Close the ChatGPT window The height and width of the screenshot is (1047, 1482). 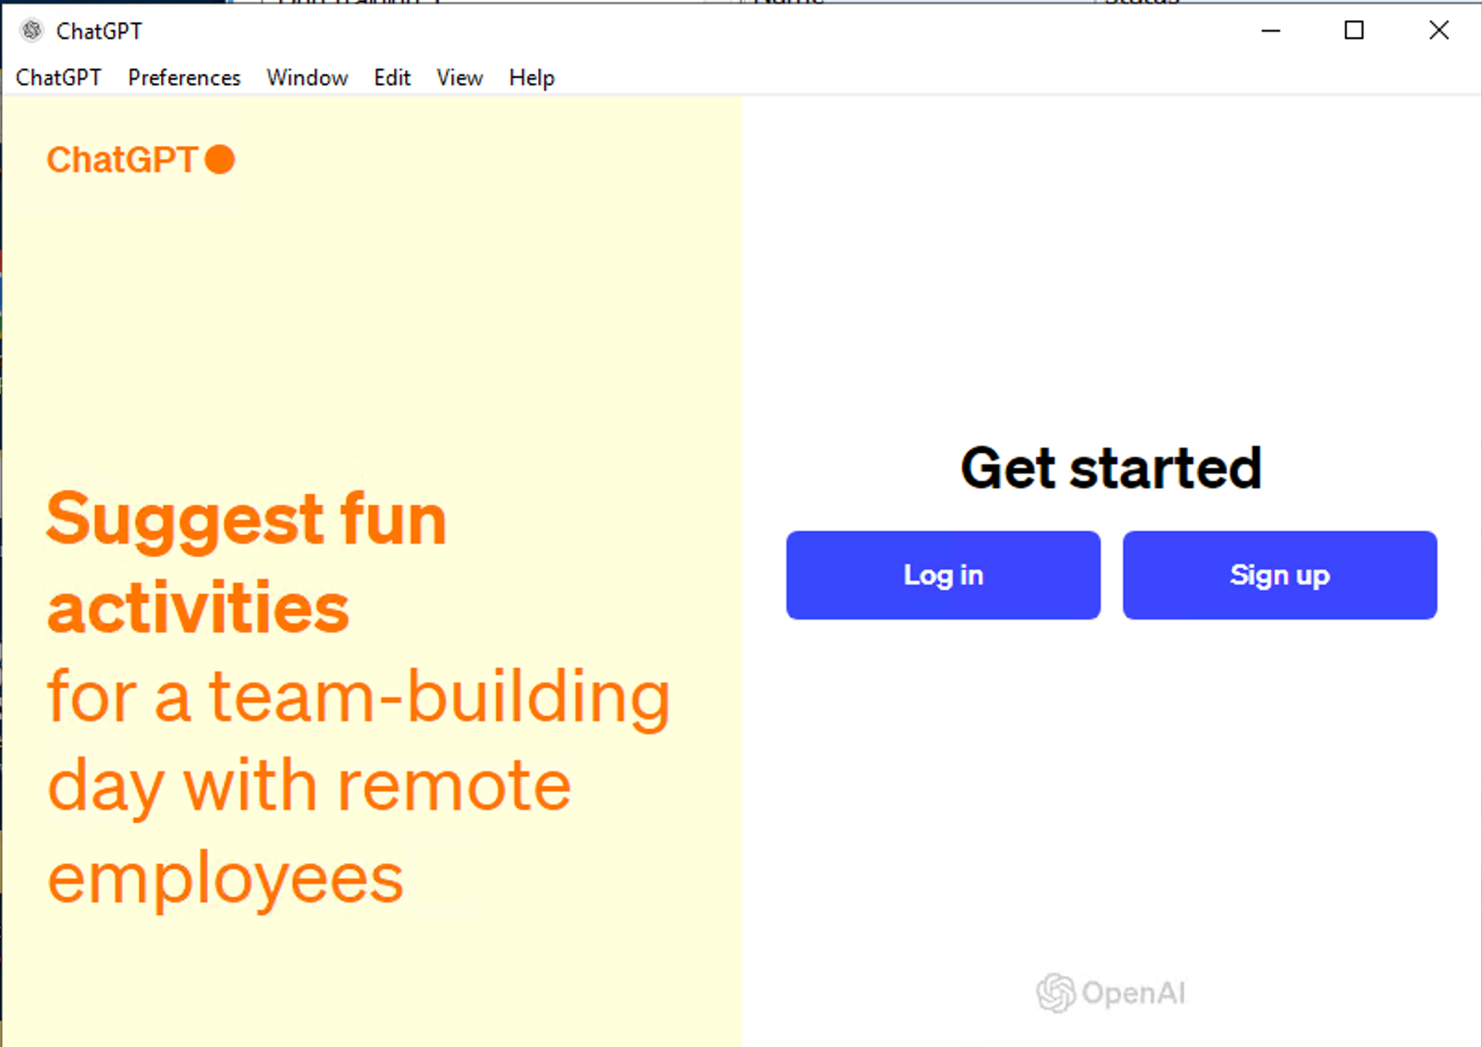[x=1439, y=31]
